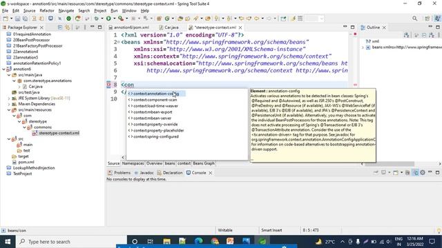Screen dimensions: 442x248
Task: Switch to the Beans Graph editor tab
Action: click(x=204, y=163)
